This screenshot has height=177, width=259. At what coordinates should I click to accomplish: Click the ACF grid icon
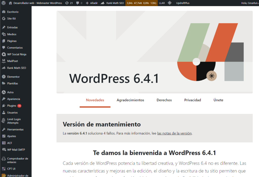pyautogui.click(x=4, y=143)
